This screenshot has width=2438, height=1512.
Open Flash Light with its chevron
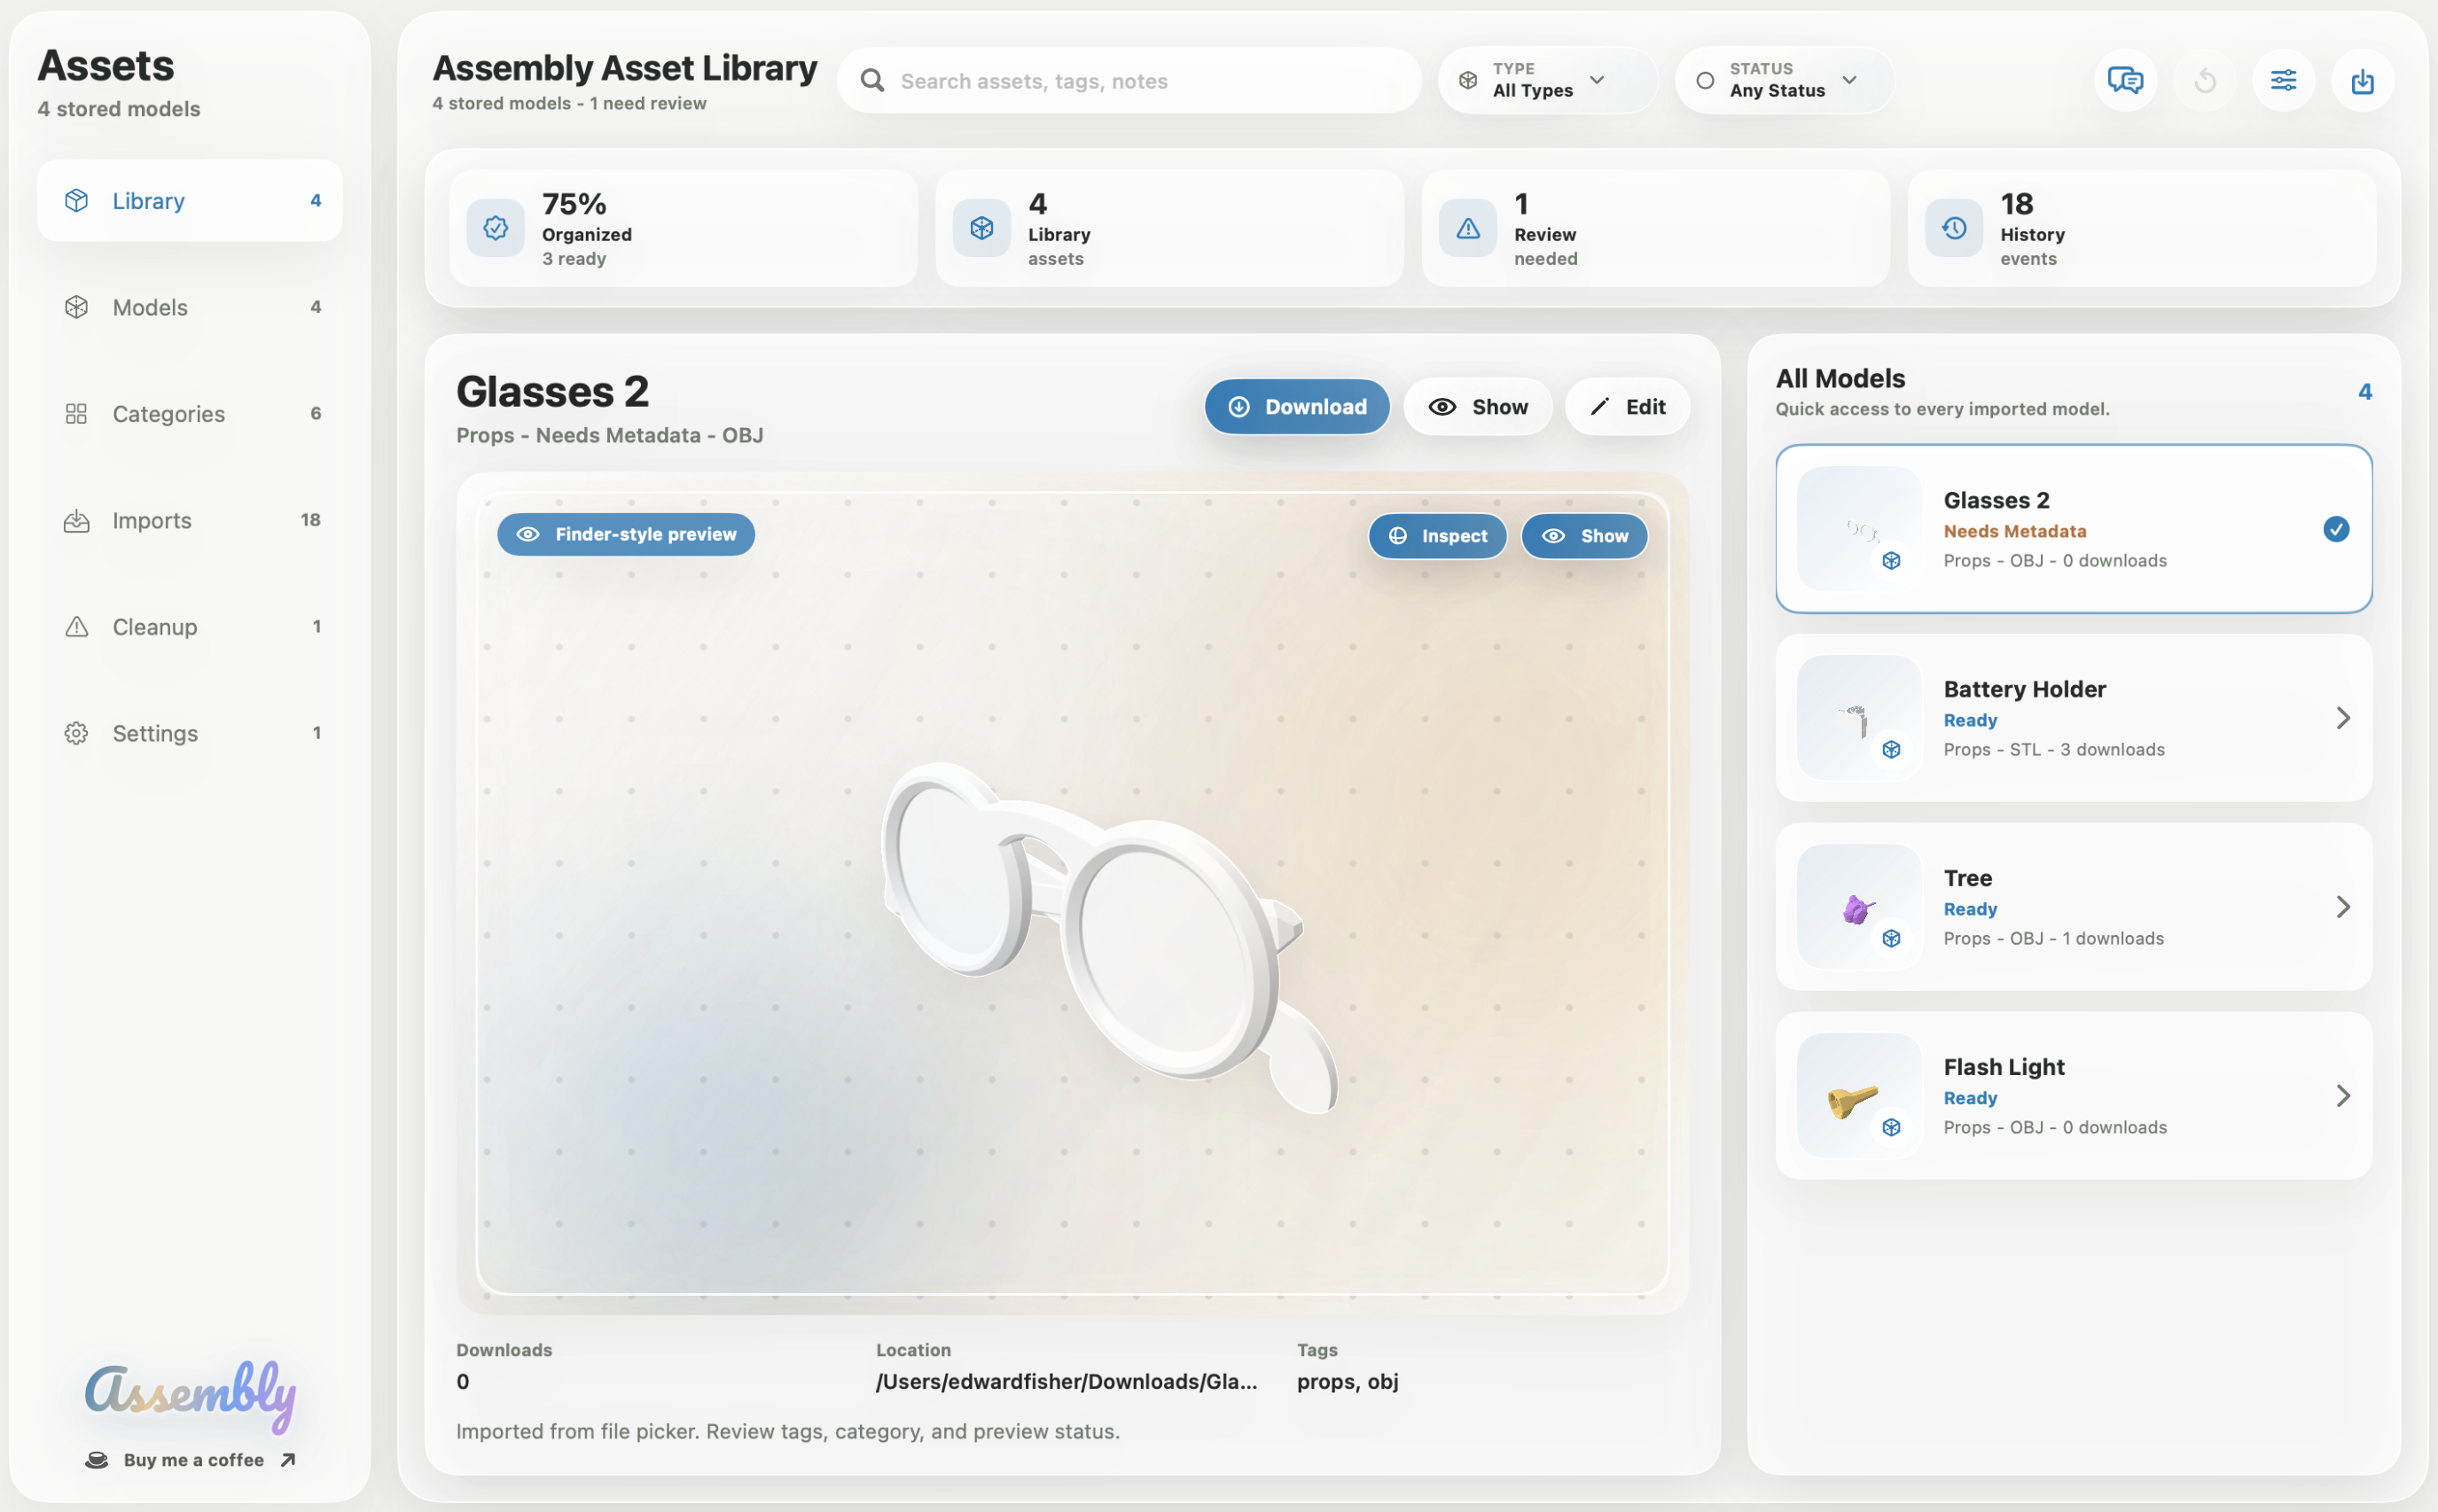(2342, 1095)
